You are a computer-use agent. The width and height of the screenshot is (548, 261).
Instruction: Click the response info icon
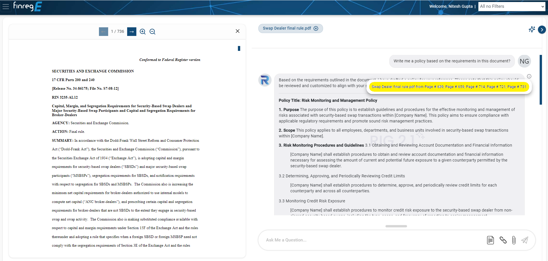click(x=529, y=76)
